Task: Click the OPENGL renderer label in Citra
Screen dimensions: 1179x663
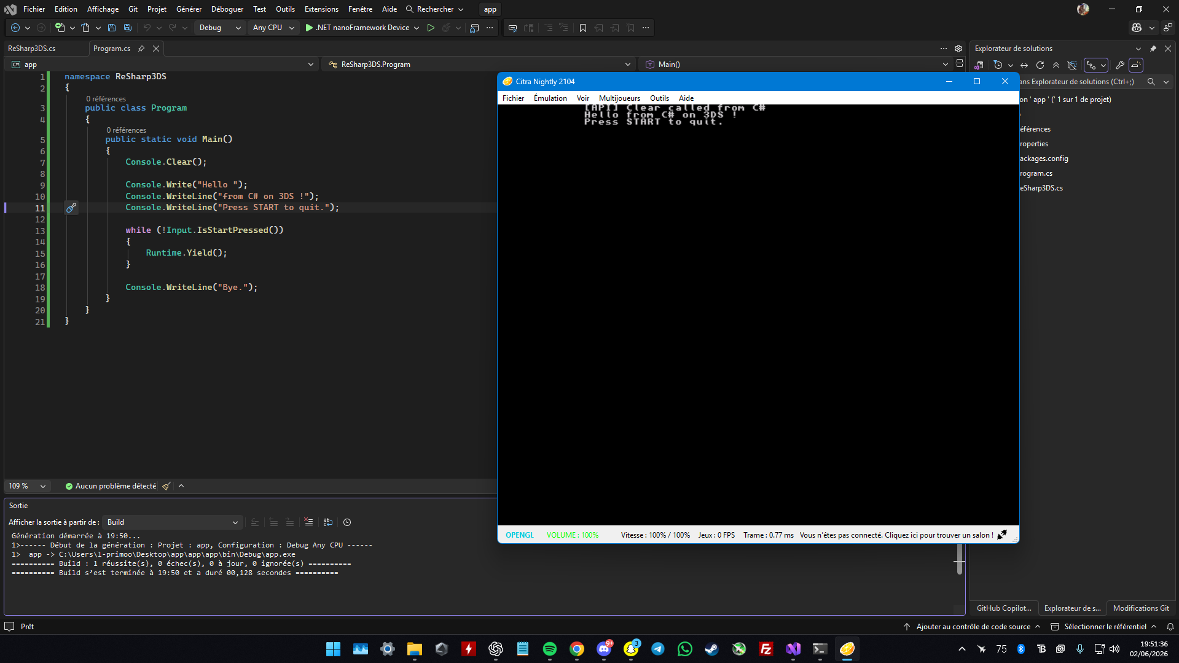Action: pyautogui.click(x=520, y=535)
